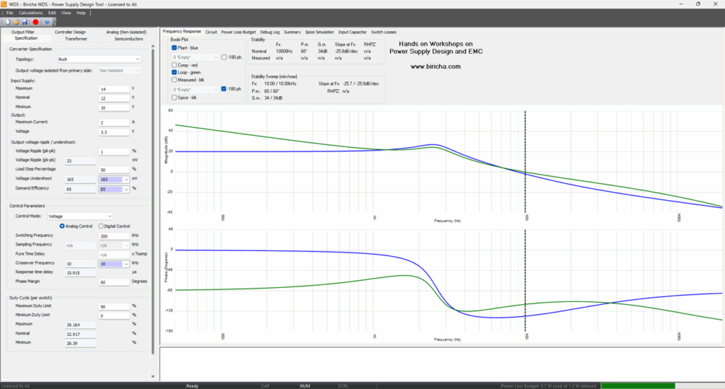
Task: Uncheck the Plant - blue checkbox
Action: [175, 47]
